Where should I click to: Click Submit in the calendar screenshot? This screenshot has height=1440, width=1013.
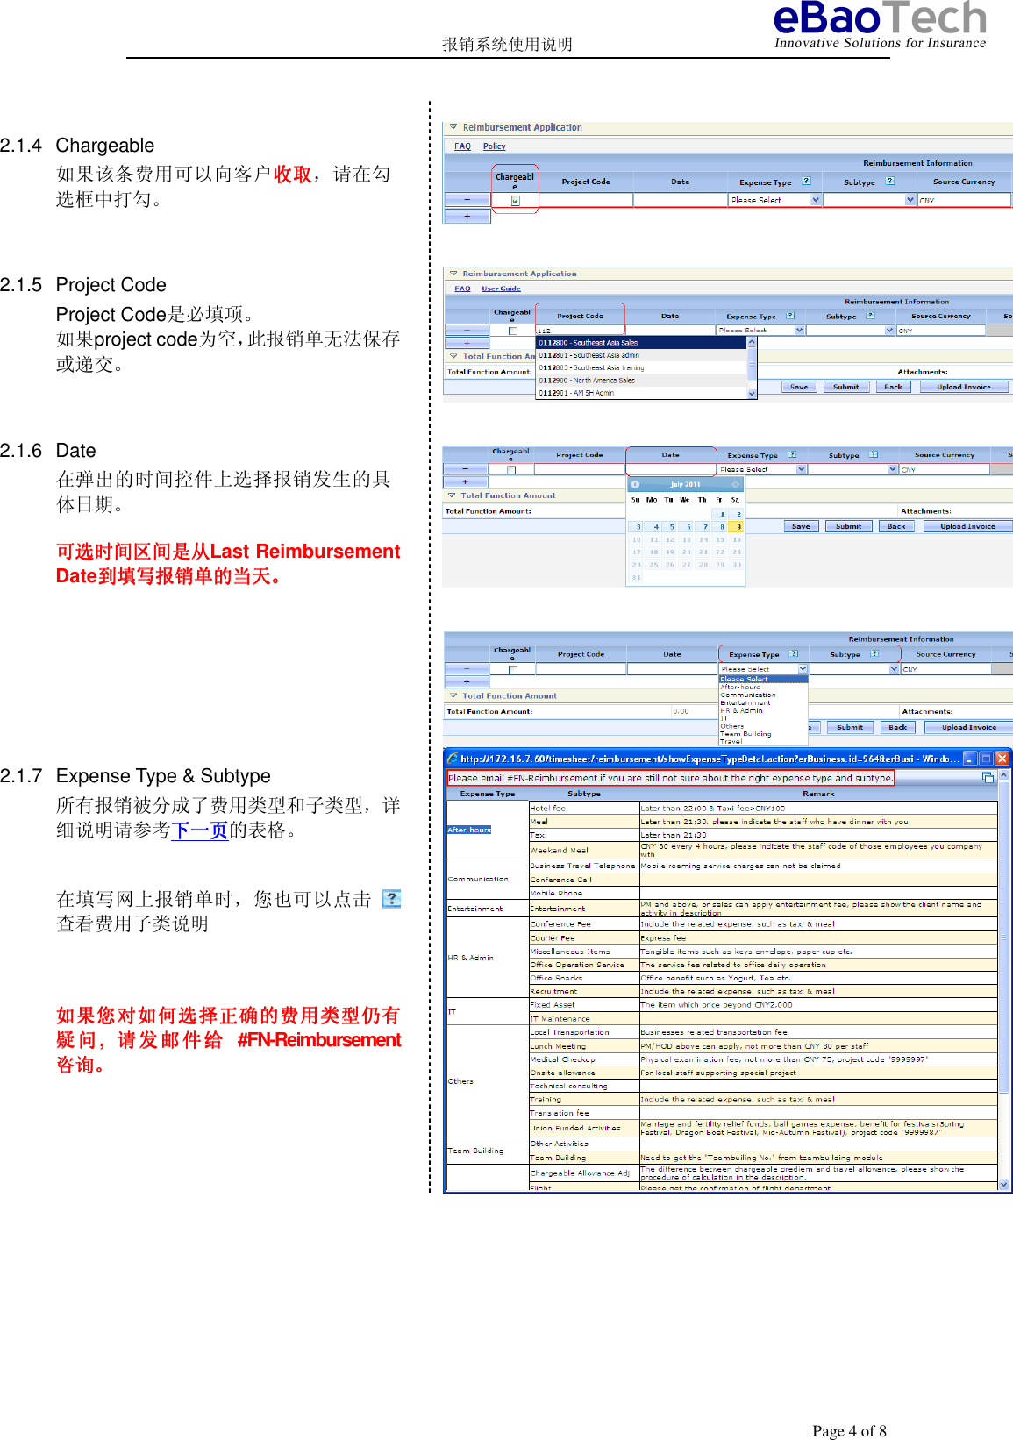[x=848, y=526]
